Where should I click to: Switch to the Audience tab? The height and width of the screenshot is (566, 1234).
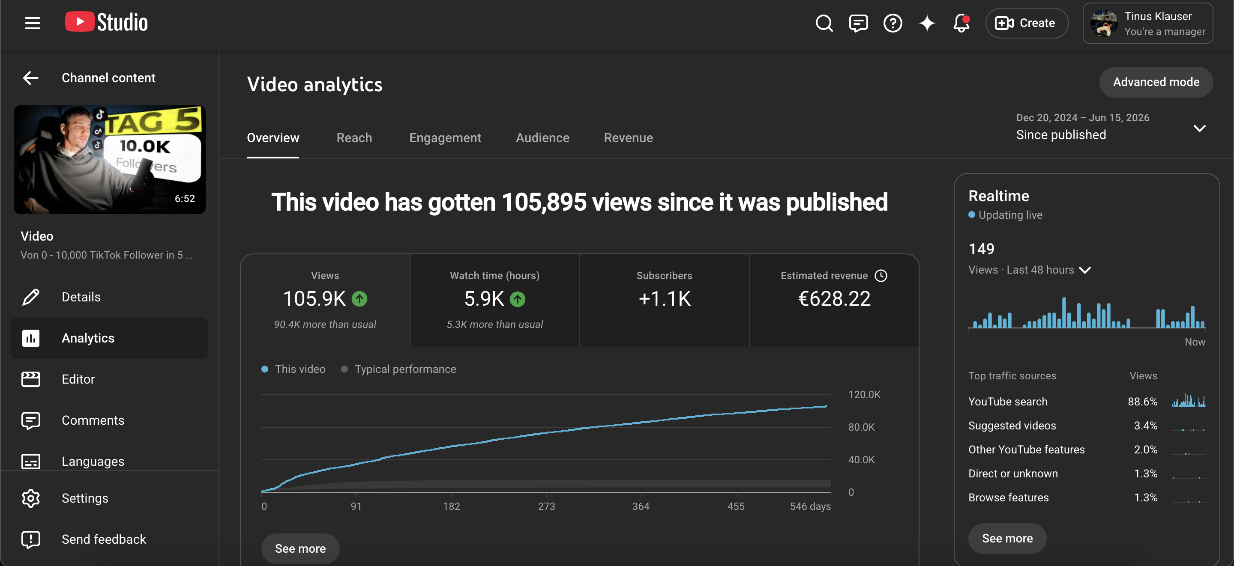[542, 138]
